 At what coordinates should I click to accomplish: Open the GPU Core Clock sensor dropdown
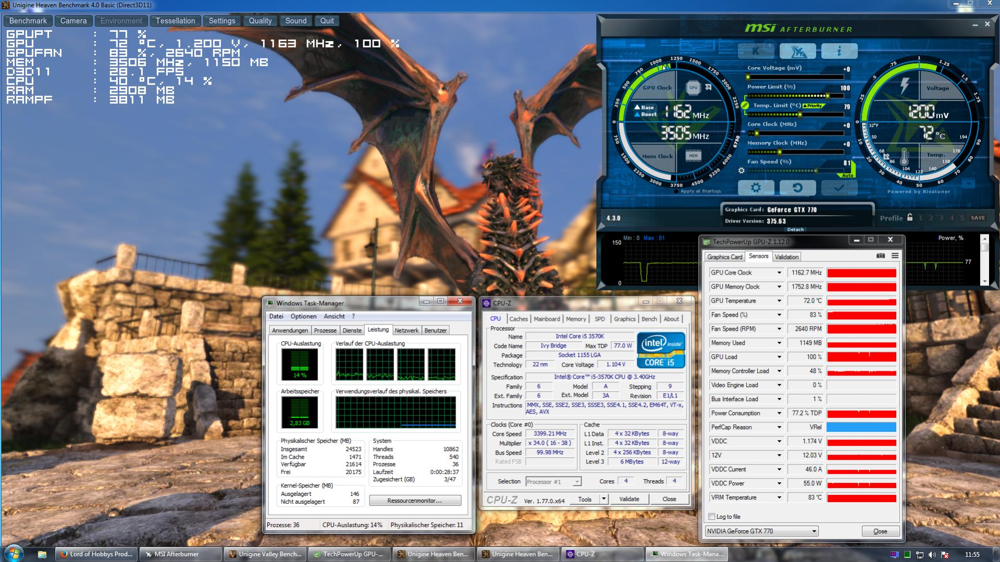(780, 273)
